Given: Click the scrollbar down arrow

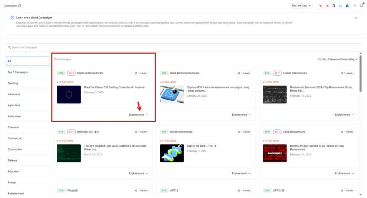Looking at the screenshot, I should (361, 195).
